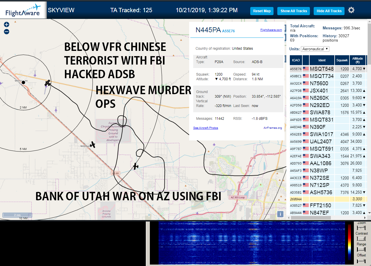Select the black aircraft icon near Morristown
This screenshot has height=266, width=371.
pos(48,83)
